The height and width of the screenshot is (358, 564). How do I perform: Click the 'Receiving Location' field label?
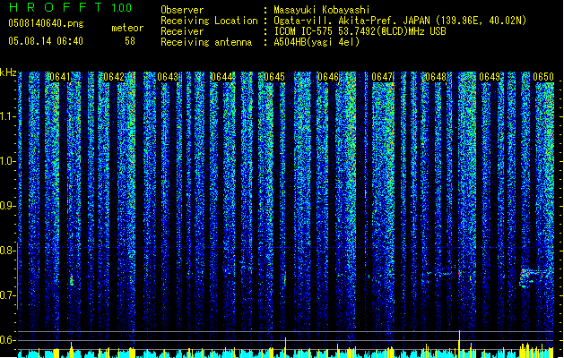(x=209, y=21)
